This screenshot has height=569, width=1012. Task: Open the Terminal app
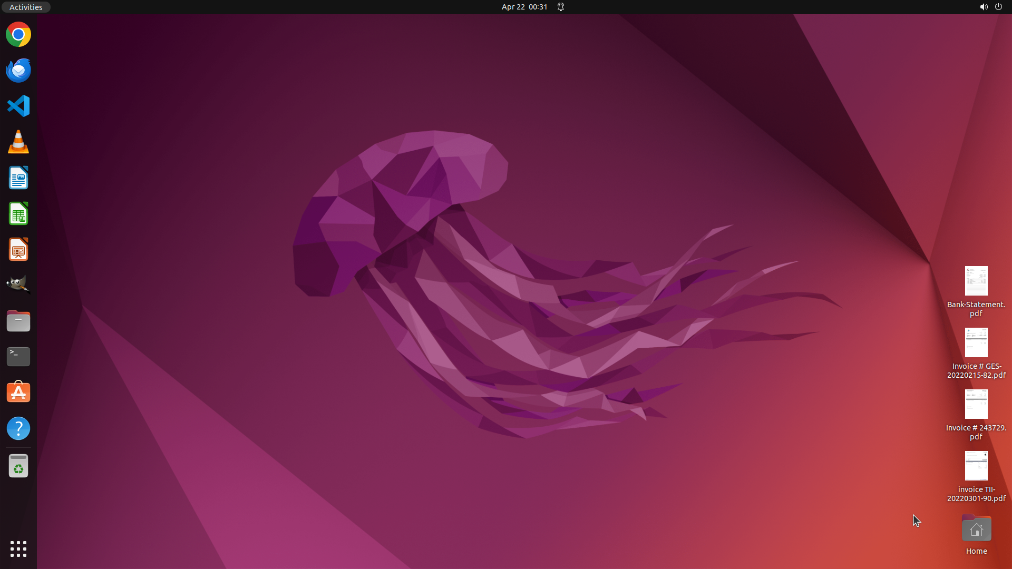18,357
